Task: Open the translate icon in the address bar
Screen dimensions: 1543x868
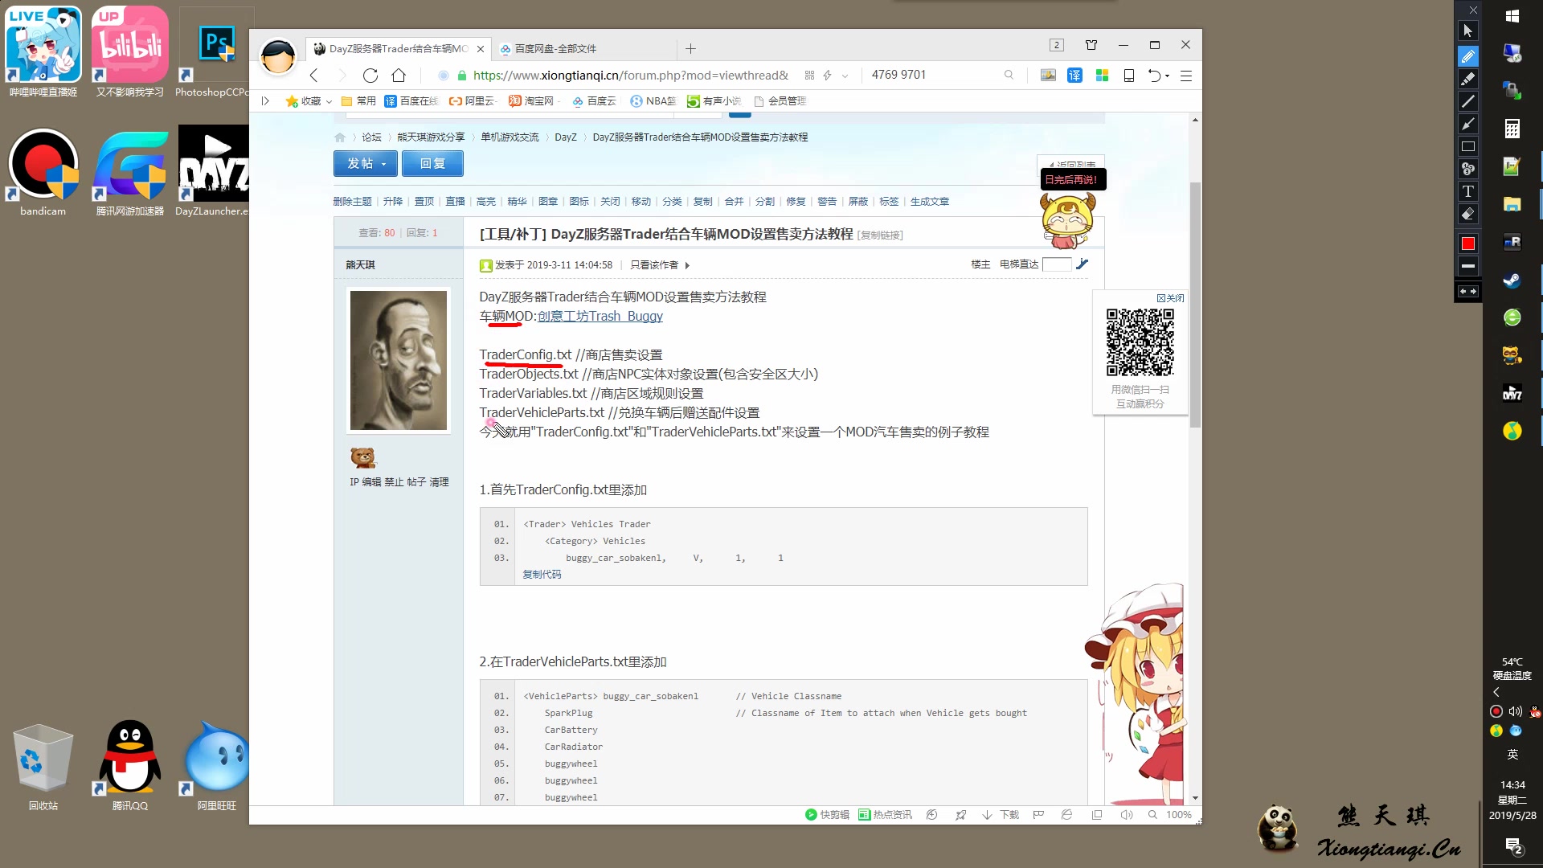Action: tap(1075, 75)
